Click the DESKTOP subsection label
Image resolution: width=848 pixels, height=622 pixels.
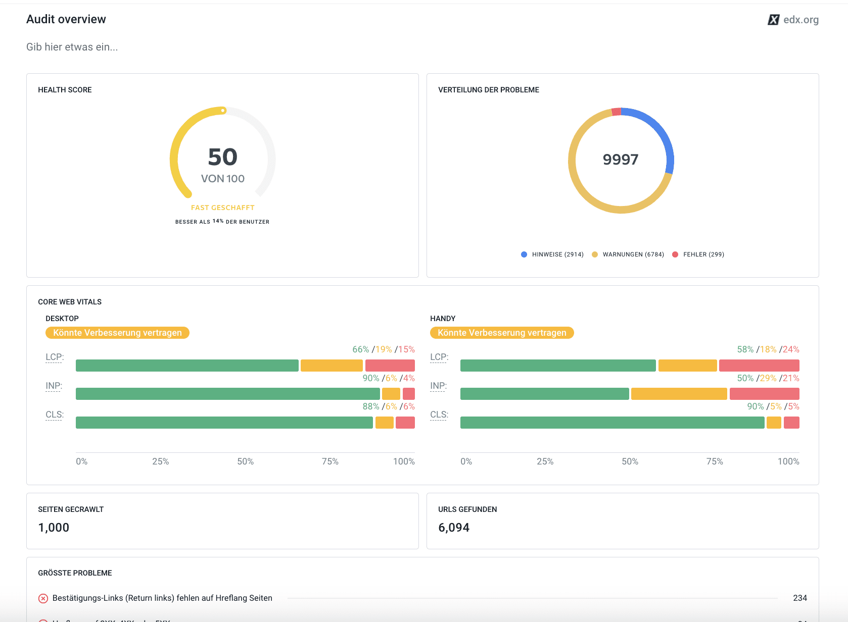coord(62,319)
